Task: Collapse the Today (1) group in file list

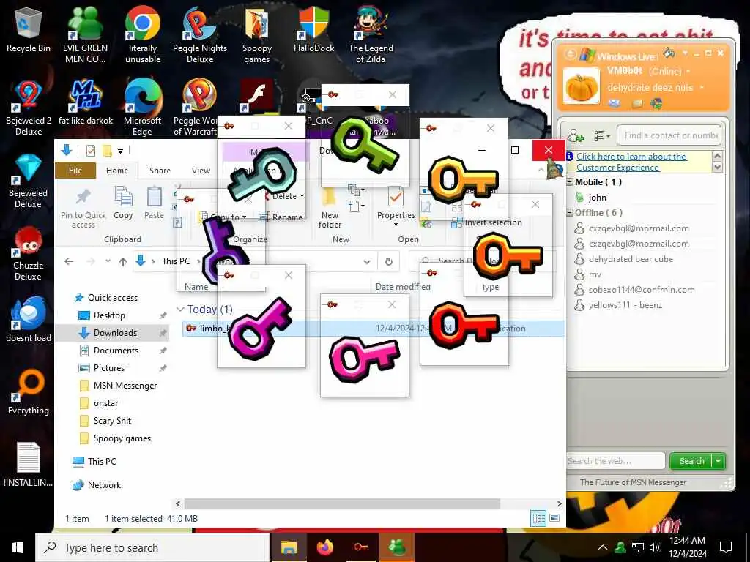Action: click(180, 310)
